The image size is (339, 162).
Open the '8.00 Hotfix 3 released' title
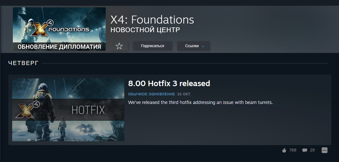169,83
